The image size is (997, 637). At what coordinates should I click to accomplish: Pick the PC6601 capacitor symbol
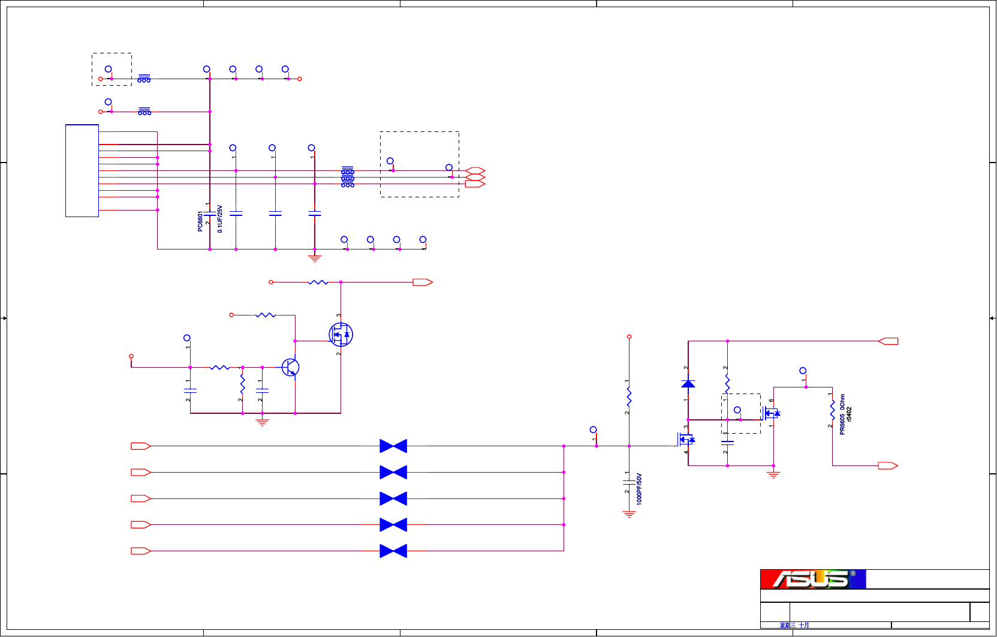(210, 214)
